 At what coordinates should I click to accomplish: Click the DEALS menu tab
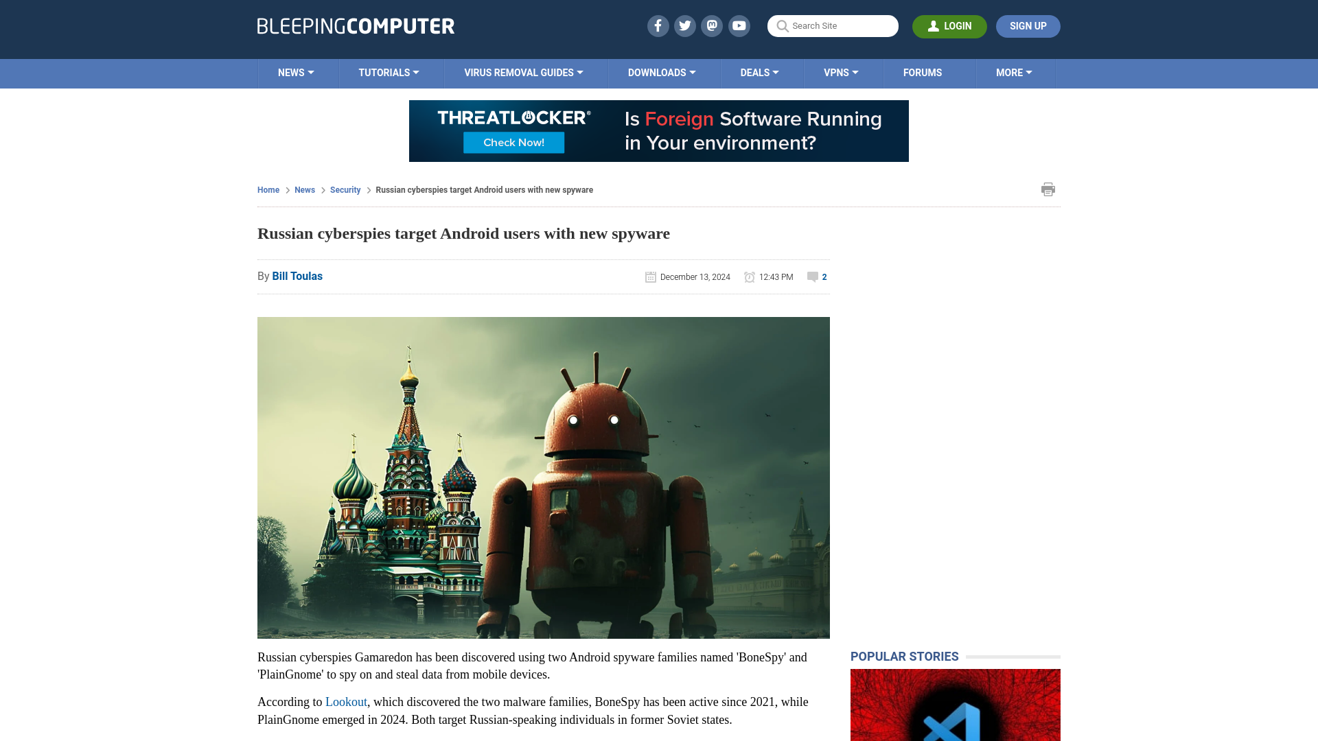pyautogui.click(x=759, y=72)
